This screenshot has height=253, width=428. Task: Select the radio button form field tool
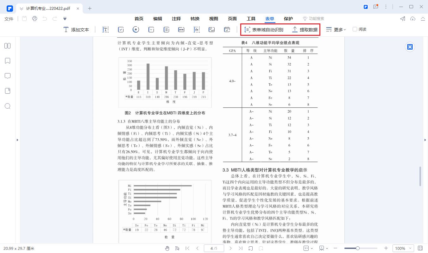coord(135,29)
